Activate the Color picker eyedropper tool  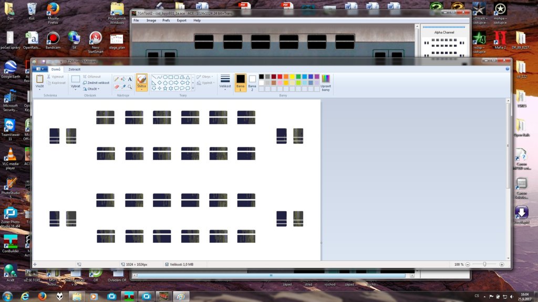(123, 87)
